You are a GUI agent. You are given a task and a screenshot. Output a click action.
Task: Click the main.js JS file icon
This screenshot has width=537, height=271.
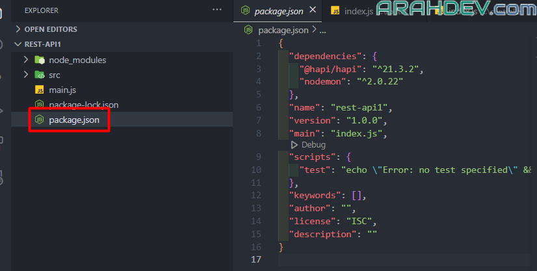pyautogui.click(x=39, y=90)
